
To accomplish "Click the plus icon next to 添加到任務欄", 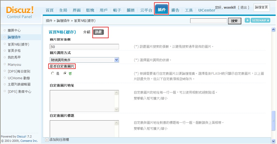I will 47,140.
